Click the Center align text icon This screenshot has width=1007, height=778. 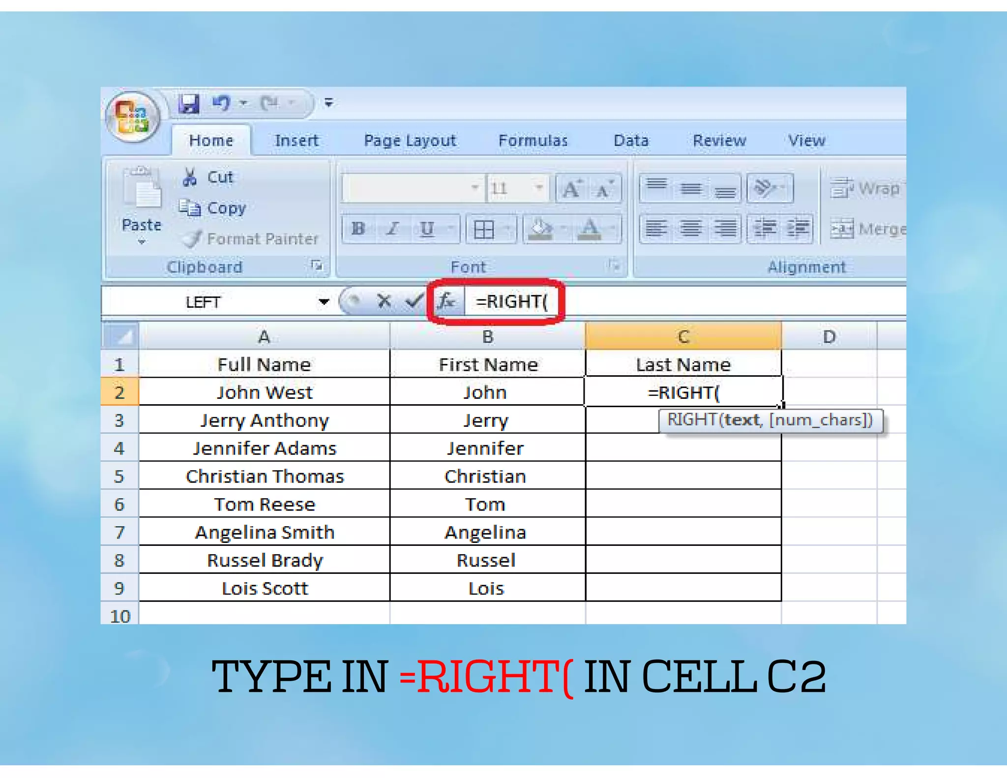(691, 229)
